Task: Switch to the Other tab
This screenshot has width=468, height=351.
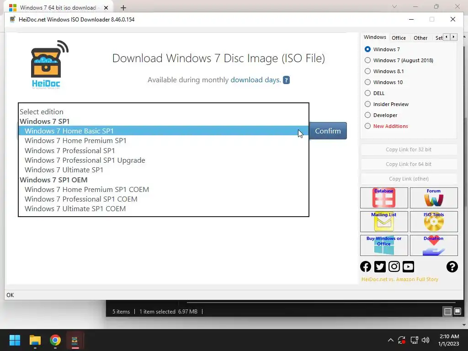Action: pos(420,38)
